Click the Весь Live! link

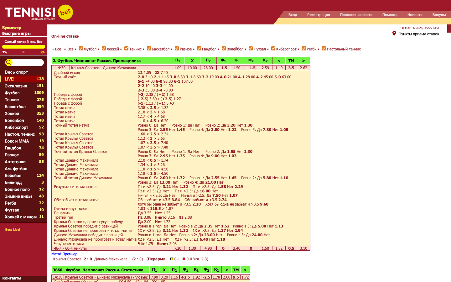[13, 230]
